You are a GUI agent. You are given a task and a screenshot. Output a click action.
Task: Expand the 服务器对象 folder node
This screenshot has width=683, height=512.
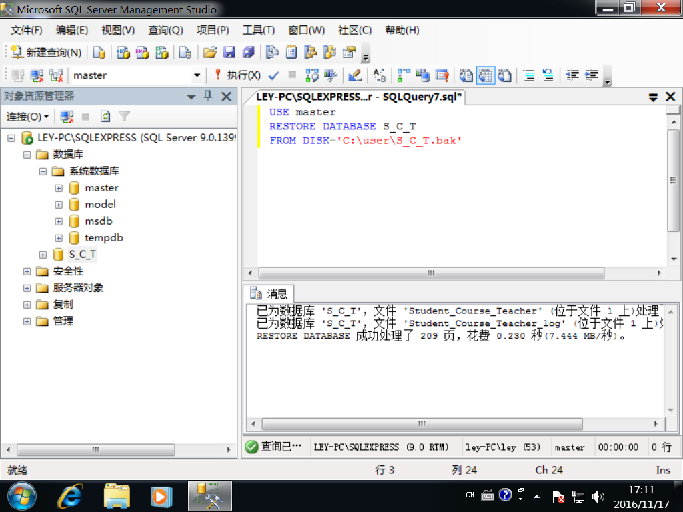tap(27, 288)
